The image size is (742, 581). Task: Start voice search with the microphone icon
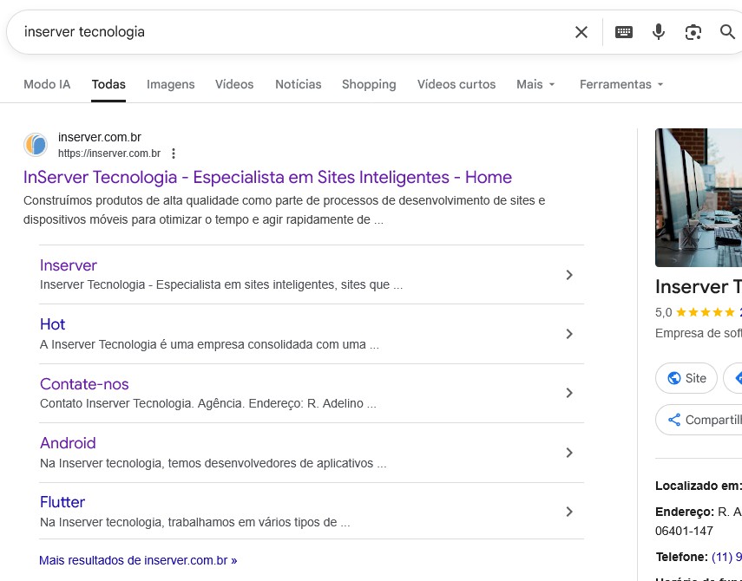coord(659,32)
